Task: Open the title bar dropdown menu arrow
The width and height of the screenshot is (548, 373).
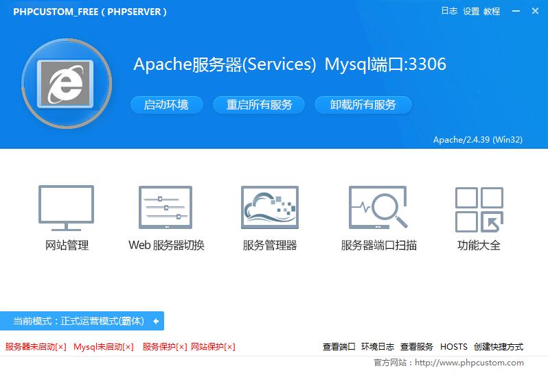Action: [x=515, y=12]
